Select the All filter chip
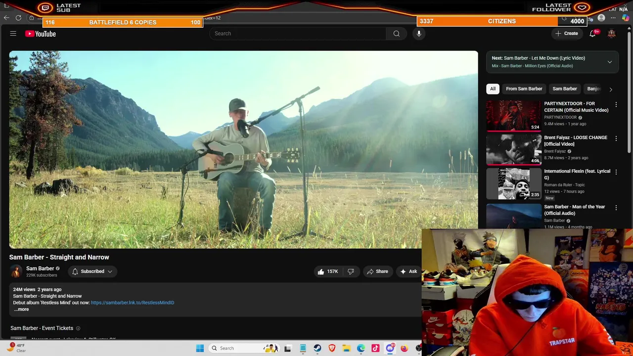This screenshot has width=633, height=356. [493, 89]
